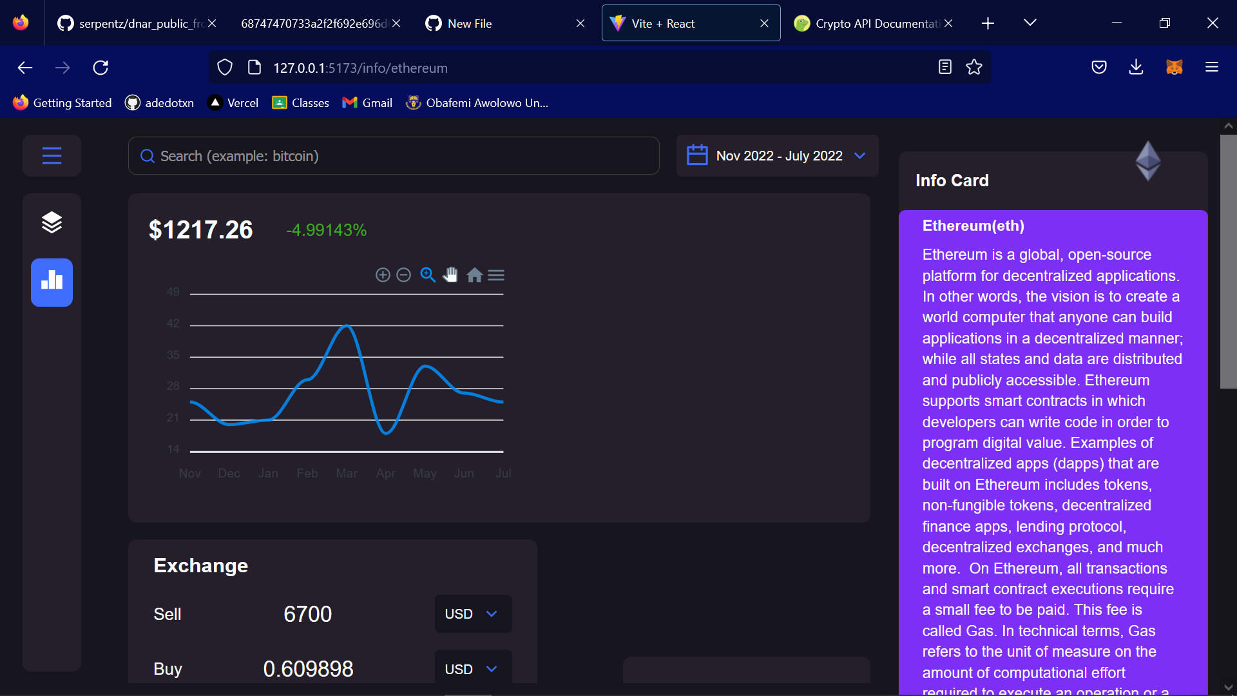Expand the Nov 2022 - July 2022 date dropdown

click(x=778, y=156)
